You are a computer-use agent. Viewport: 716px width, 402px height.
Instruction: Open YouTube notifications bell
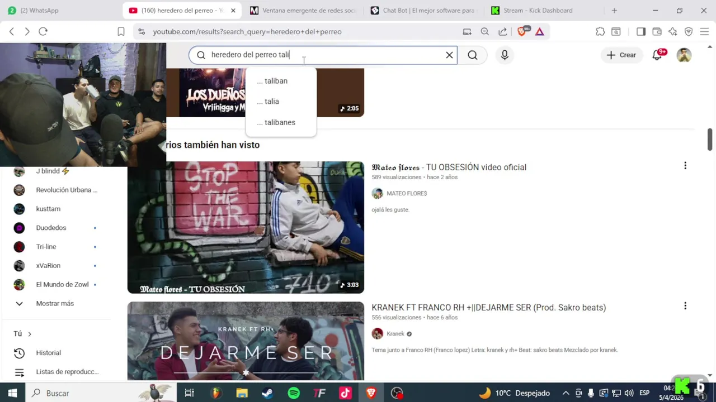(x=658, y=55)
